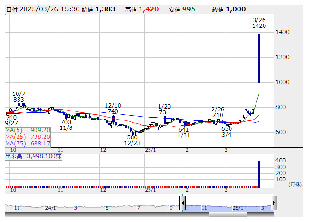Click the 12/10 740 annotation
This screenshot has height=222, width=309.
(113, 108)
